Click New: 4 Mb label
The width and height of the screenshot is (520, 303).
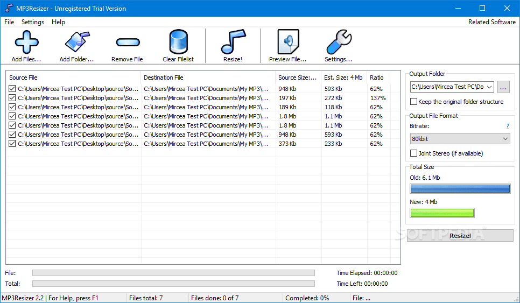tap(424, 202)
